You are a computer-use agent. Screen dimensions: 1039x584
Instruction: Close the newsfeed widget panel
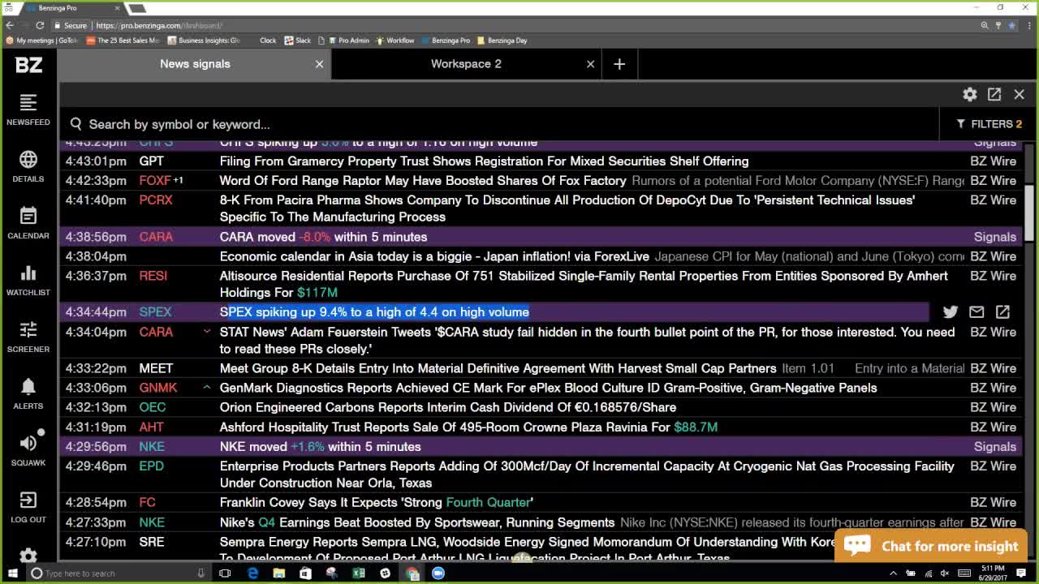tap(1020, 94)
